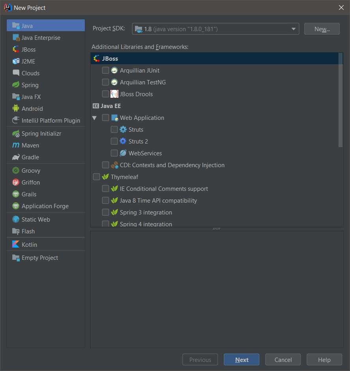
Task: Tick the Thymeleaf checkbox
Action: (96, 177)
